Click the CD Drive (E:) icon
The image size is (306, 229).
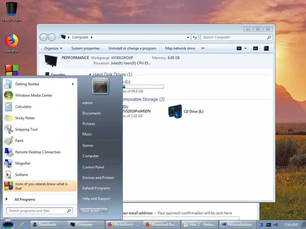point(175,112)
